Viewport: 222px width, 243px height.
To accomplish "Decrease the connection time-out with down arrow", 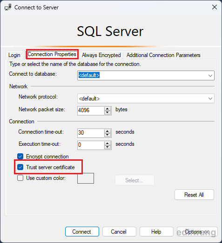I will [x=108, y=135].
